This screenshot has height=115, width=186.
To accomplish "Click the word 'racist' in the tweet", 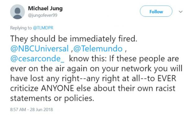I will coord(165,88).
